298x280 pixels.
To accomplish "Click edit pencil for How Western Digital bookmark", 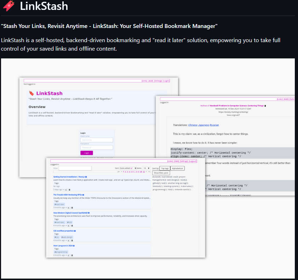I will (x=68, y=225).
